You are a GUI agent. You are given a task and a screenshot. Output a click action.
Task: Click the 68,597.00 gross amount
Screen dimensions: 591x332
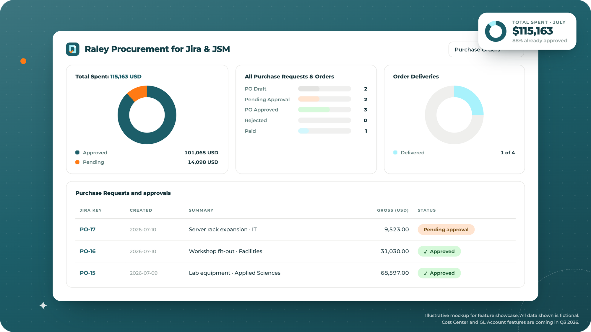coord(395,273)
